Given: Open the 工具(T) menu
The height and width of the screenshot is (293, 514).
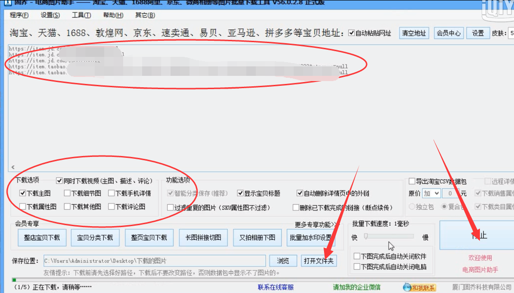Looking at the screenshot, I should point(81,15).
